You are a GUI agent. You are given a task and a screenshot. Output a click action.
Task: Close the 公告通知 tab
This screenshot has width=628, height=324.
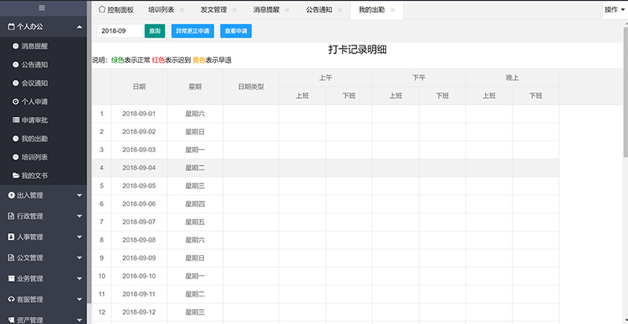[340, 10]
